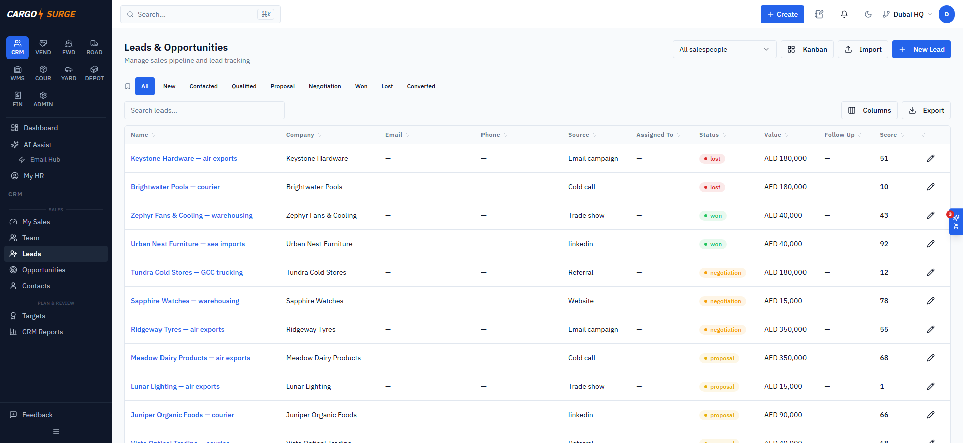This screenshot has width=963, height=443.
Task: Edit the Ridgeway Tyres lead
Action: (x=931, y=329)
